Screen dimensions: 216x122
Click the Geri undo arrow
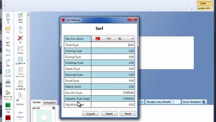(8, 51)
